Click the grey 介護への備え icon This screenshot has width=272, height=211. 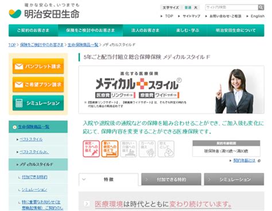click(129, 149)
